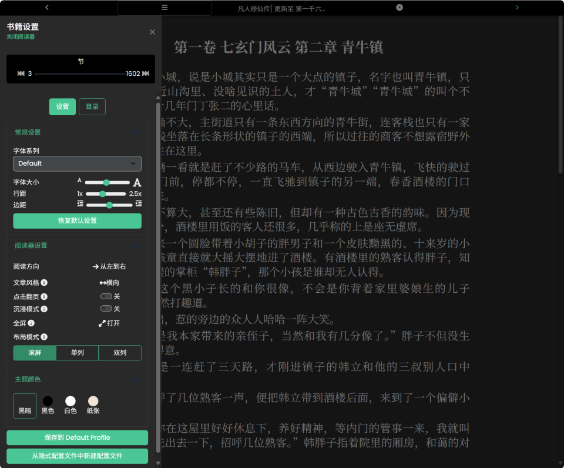Select the 双列 layout mode
The width and height of the screenshot is (564, 468).
120,353
